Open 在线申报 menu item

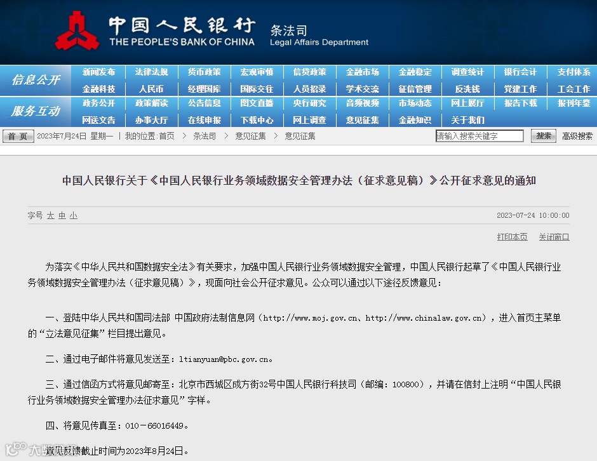click(x=204, y=120)
